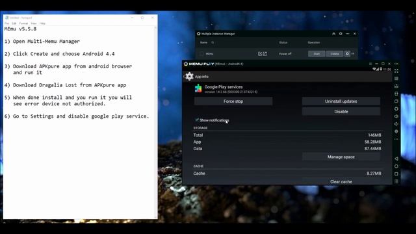The height and width of the screenshot is (234, 416).
Task: Click the Data 87.44MB storage value
Action: click(x=372, y=149)
